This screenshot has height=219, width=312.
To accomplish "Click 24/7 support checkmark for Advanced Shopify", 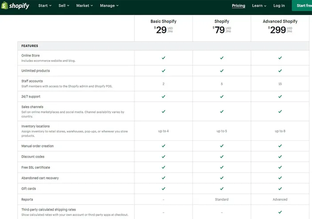I will pos(280,96).
